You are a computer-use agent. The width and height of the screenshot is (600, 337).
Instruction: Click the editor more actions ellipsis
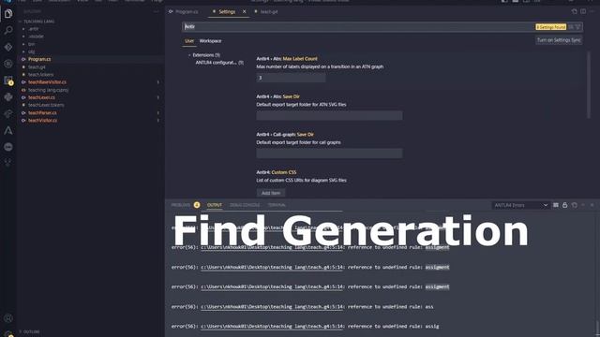click(592, 12)
